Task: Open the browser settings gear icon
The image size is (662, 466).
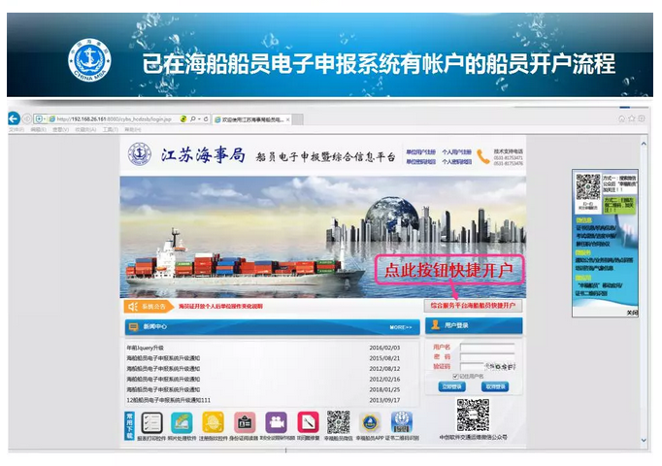Action: [642, 118]
